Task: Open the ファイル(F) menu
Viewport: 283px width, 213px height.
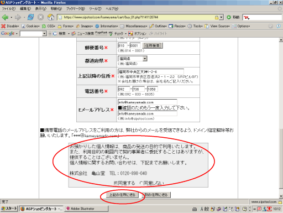Action: [9, 9]
